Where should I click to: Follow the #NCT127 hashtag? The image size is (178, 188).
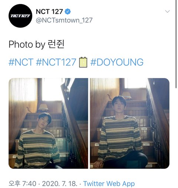[x=56, y=62]
